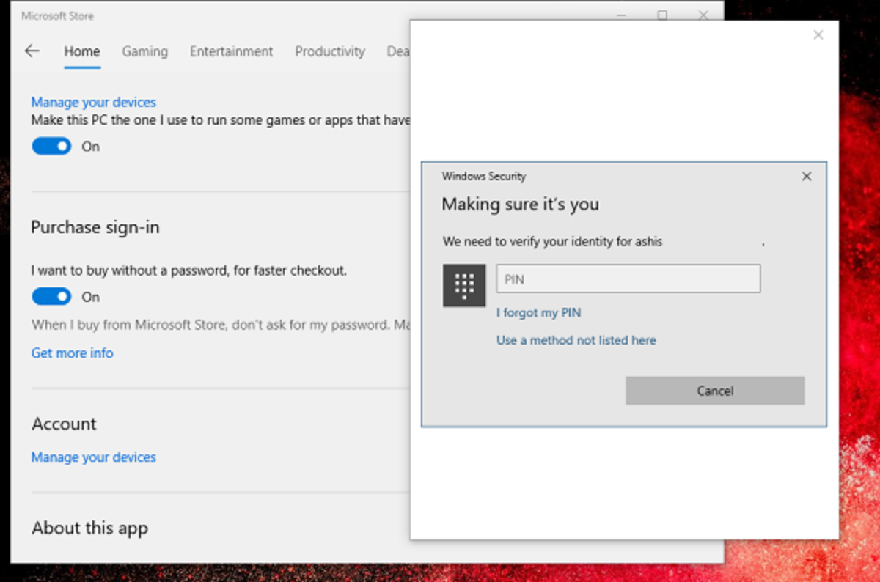Focus the PIN input field

(x=628, y=279)
